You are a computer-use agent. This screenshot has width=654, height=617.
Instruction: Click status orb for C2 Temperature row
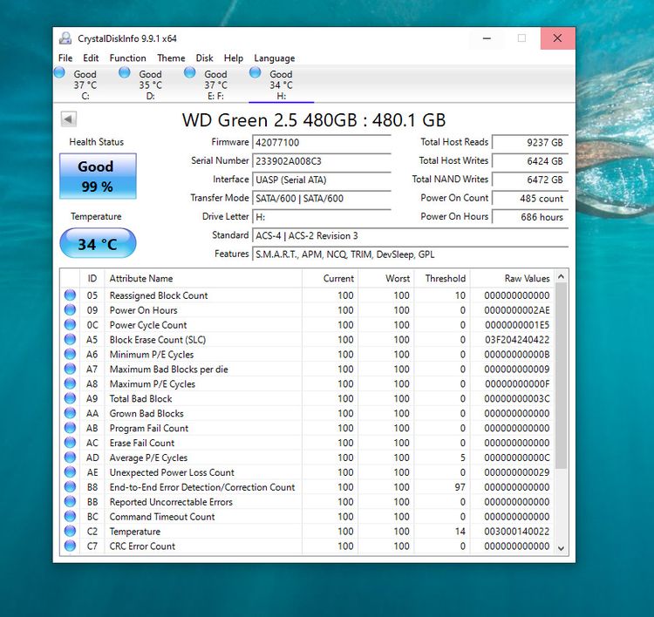[x=70, y=531]
